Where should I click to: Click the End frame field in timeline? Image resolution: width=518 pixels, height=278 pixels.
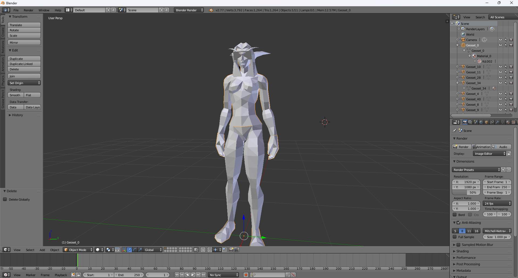point(129,275)
